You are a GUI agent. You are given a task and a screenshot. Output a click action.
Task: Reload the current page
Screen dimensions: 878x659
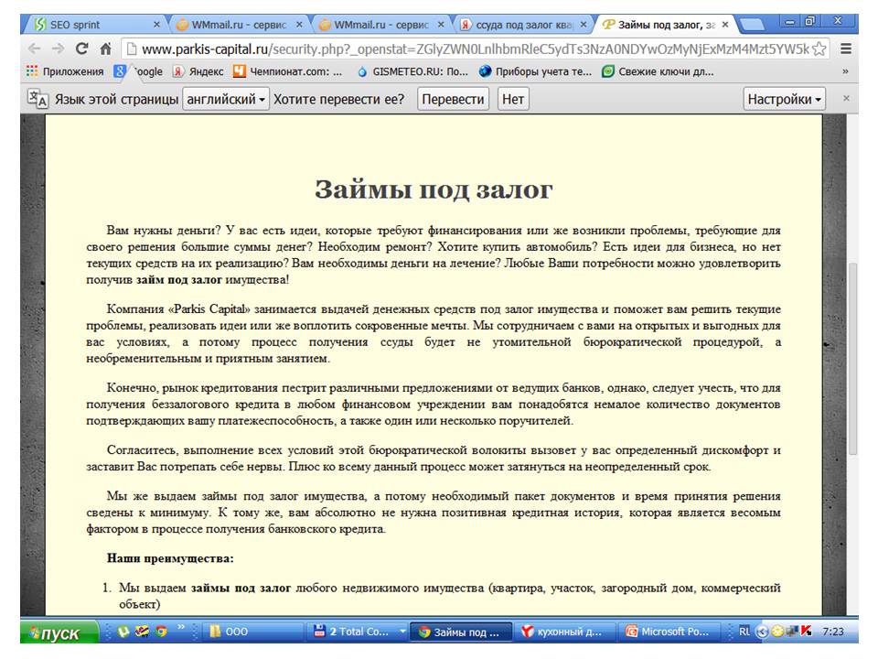(x=81, y=49)
